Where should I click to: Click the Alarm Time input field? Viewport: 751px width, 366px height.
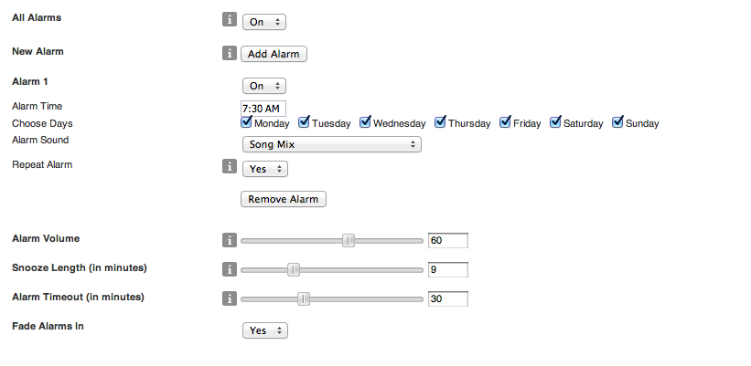[263, 107]
